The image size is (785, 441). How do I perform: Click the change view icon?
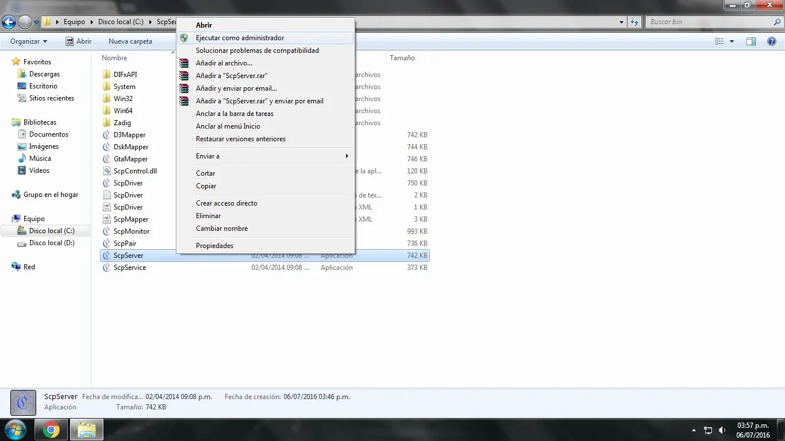(719, 41)
